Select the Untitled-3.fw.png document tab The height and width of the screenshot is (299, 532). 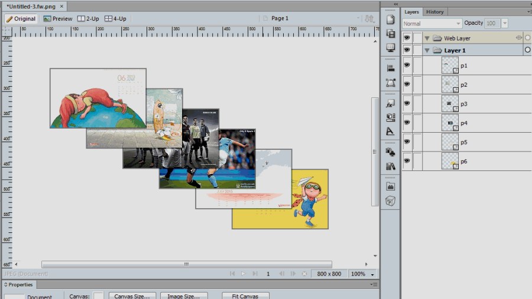click(31, 6)
